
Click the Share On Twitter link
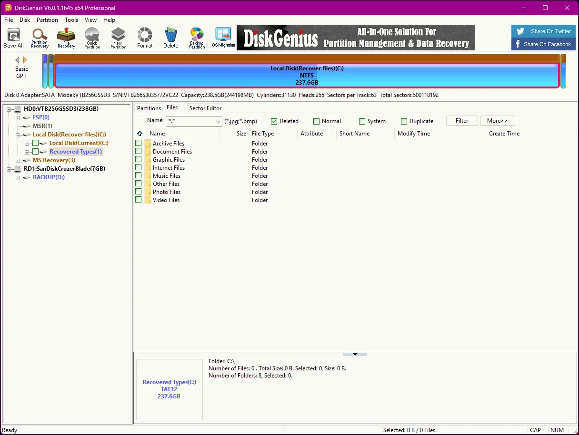tap(543, 31)
